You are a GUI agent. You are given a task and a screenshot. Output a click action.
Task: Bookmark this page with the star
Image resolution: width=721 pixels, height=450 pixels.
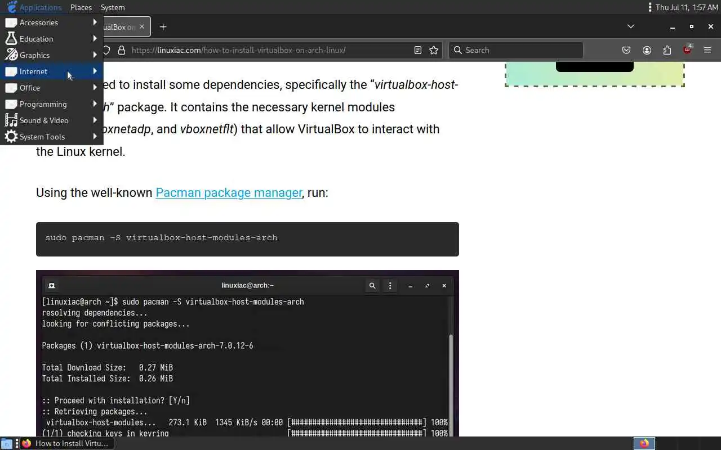(x=434, y=50)
